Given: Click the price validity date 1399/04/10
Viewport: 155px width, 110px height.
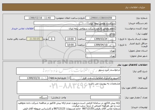Looking at the screenshot, I should 101,45.
